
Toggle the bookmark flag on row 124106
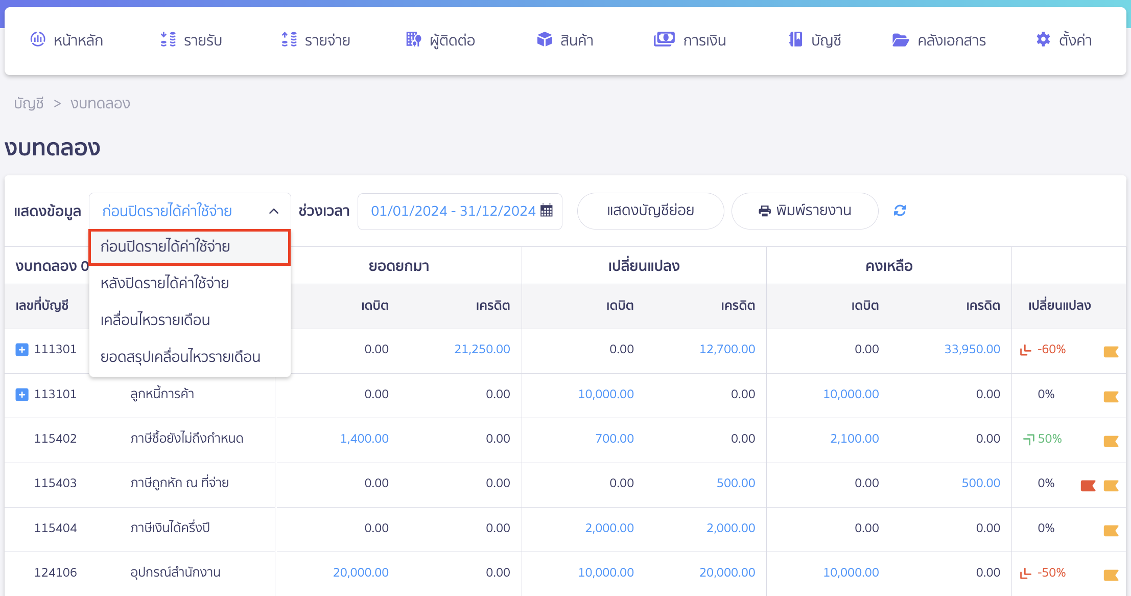[x=1111, y=572]
